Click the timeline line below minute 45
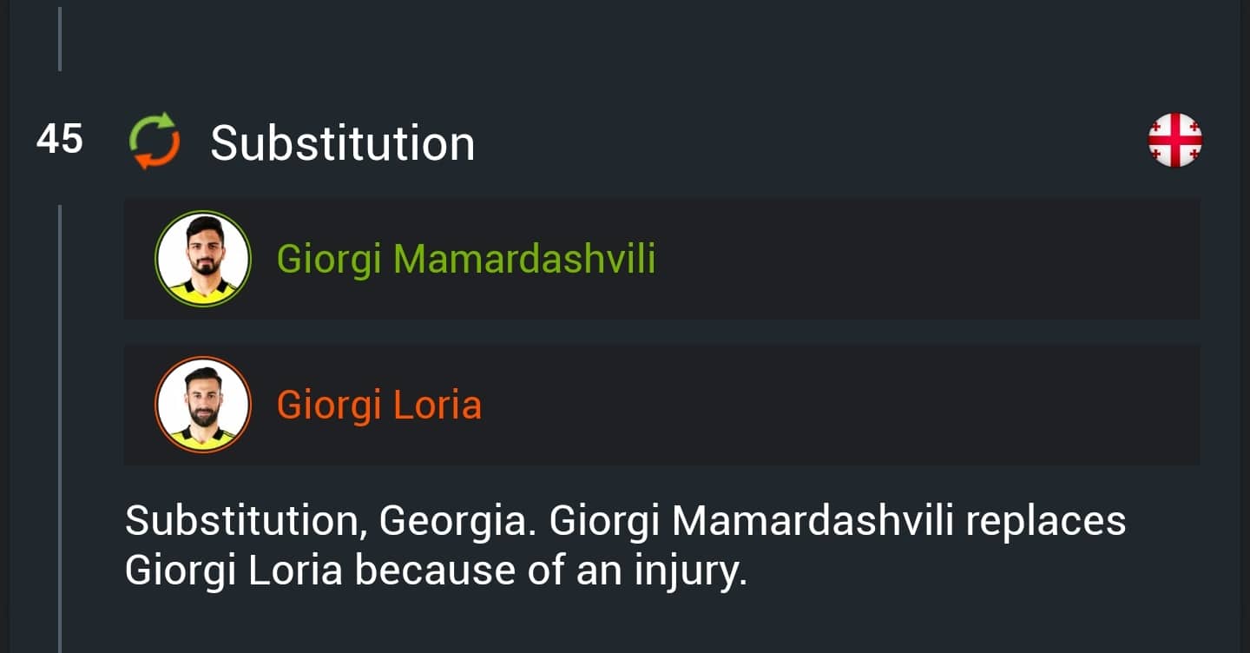Viewport: 1250px width, 653px height. pyautogui.click(x=59, y=347)
